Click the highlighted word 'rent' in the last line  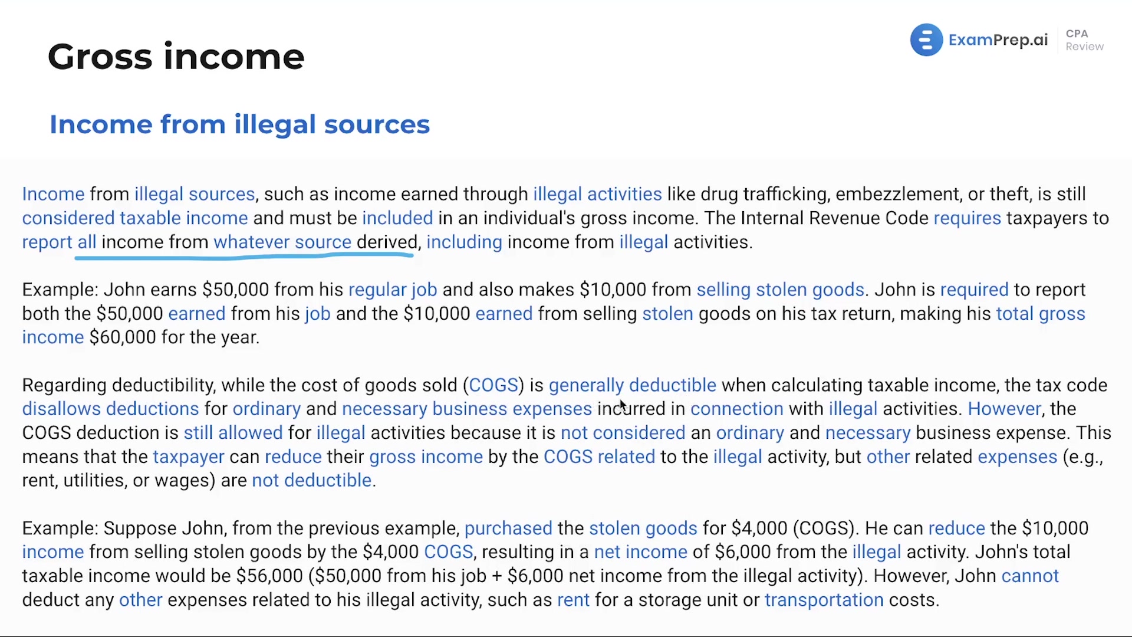coord(573,600)
